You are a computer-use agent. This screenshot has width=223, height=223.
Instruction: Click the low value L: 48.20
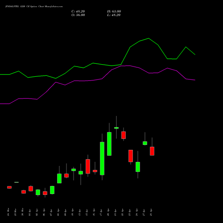[x=114, y=15]
